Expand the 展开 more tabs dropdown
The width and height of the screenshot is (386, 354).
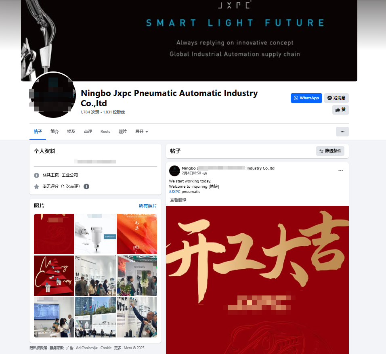click(x=142, y=132)
